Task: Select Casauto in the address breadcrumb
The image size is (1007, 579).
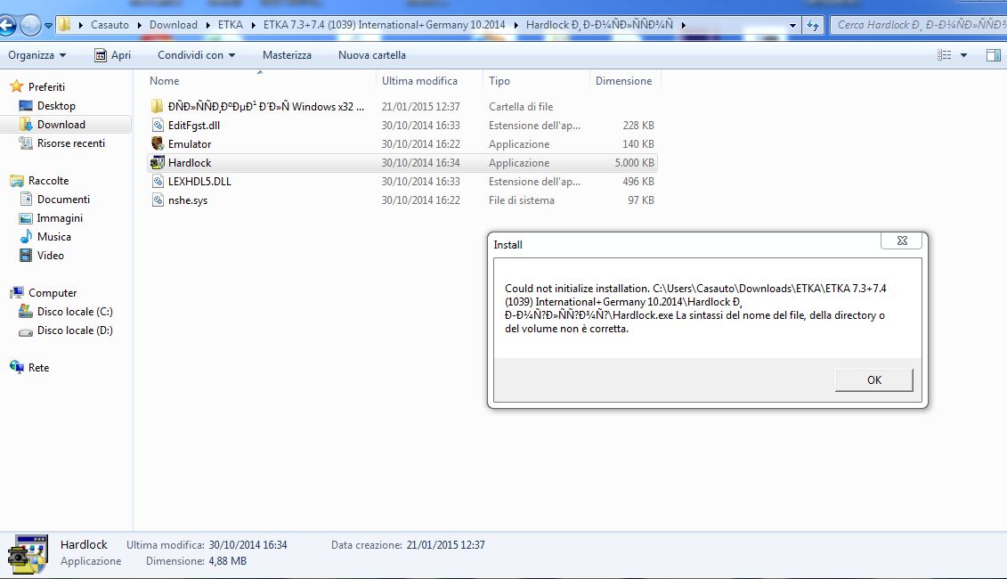Action: [x=110, y=25]
